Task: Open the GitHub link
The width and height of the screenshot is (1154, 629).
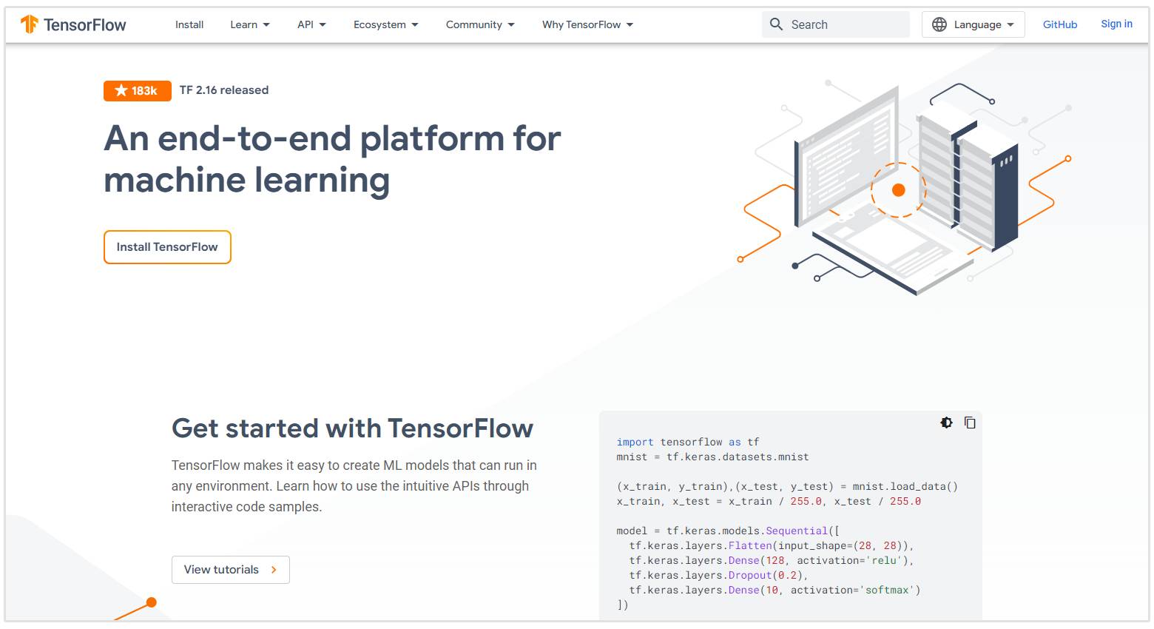Action: pyautogui.click(x=1060, y=24)
